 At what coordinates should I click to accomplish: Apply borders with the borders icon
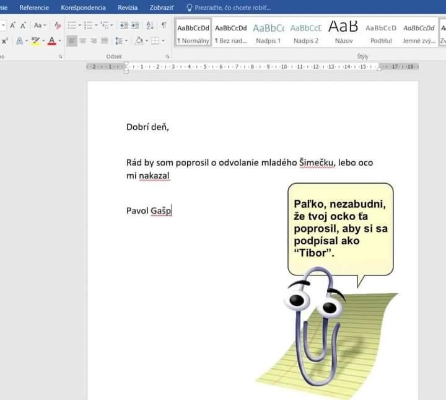click(x=155, y=41)
